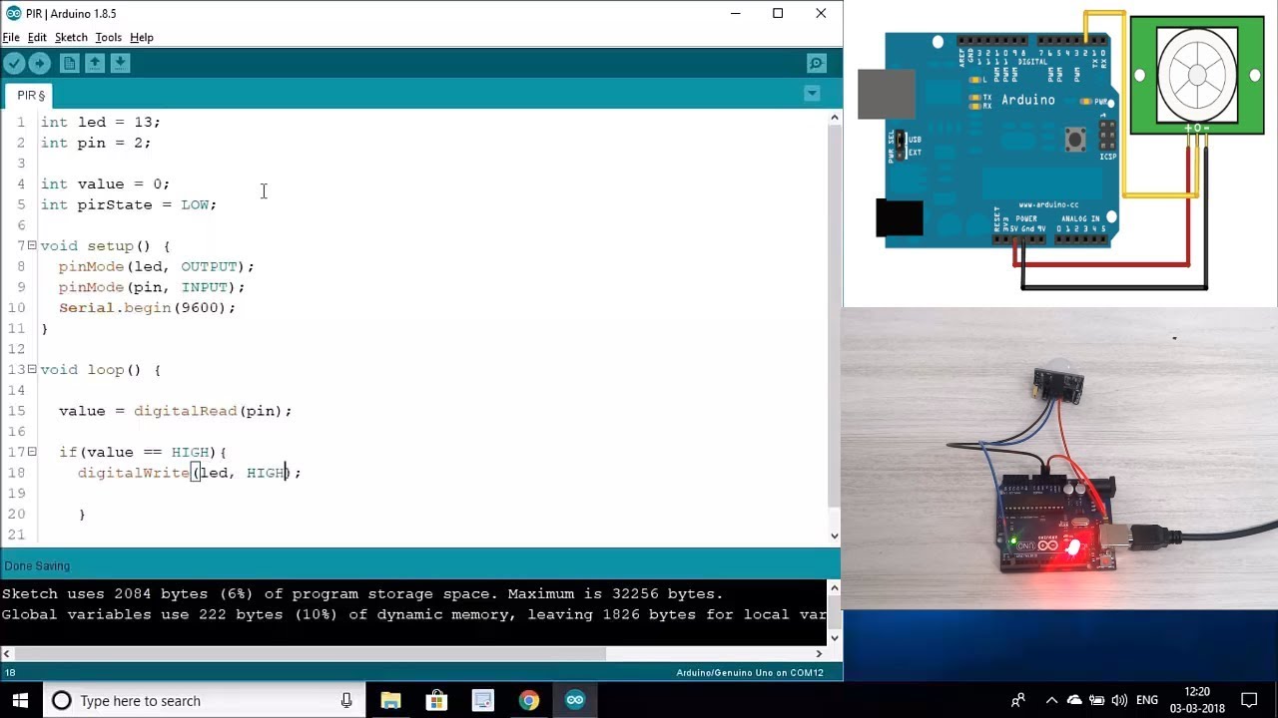Screen dimensions: 1278x718
Task: Click the "Done Saving" status message
Action: [37, 565]
